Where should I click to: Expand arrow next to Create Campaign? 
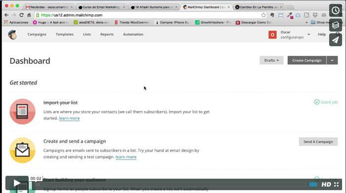(332, 60)
